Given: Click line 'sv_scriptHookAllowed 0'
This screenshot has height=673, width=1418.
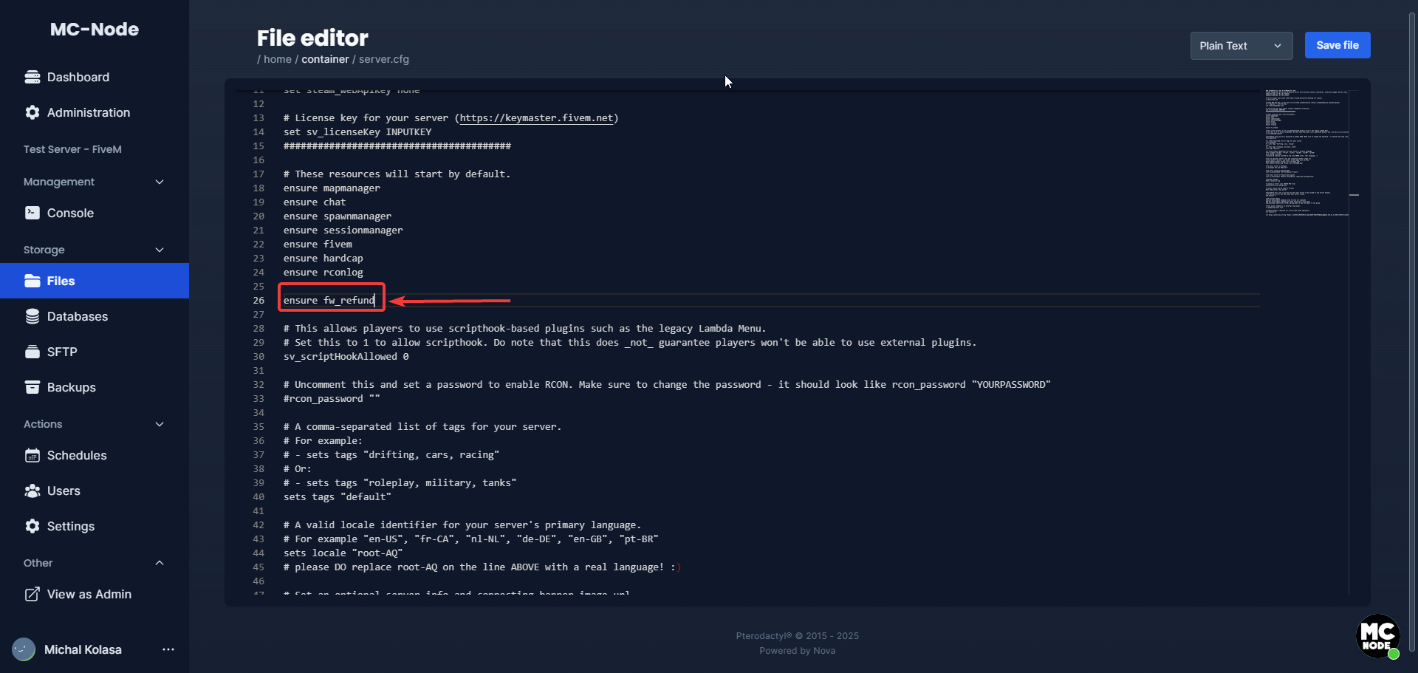Looking at the screenshot, I should click(346, 357).
